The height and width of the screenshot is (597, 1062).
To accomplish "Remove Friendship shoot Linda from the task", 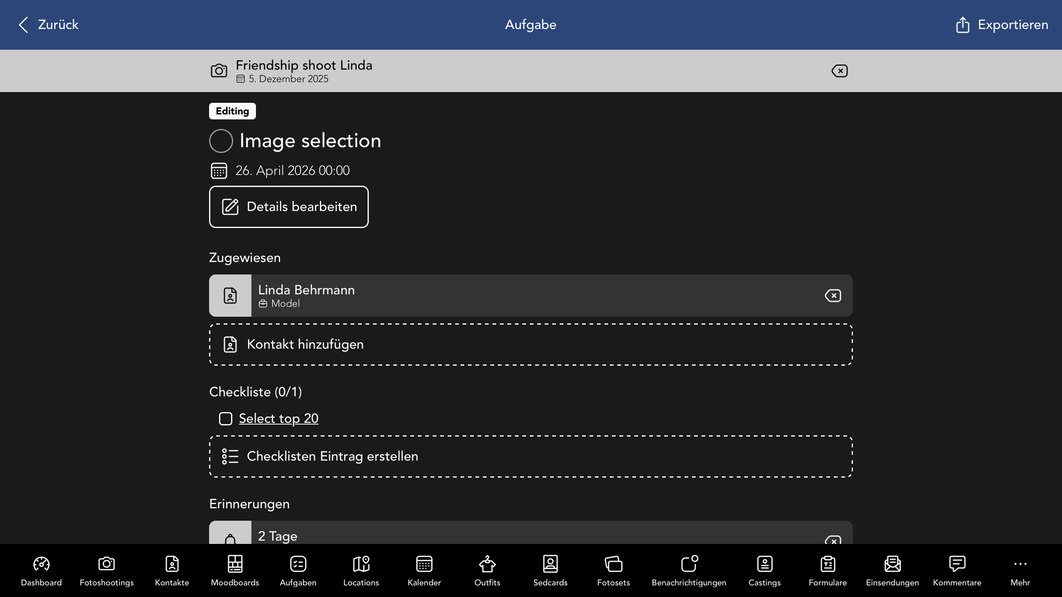I will point(839,71).
